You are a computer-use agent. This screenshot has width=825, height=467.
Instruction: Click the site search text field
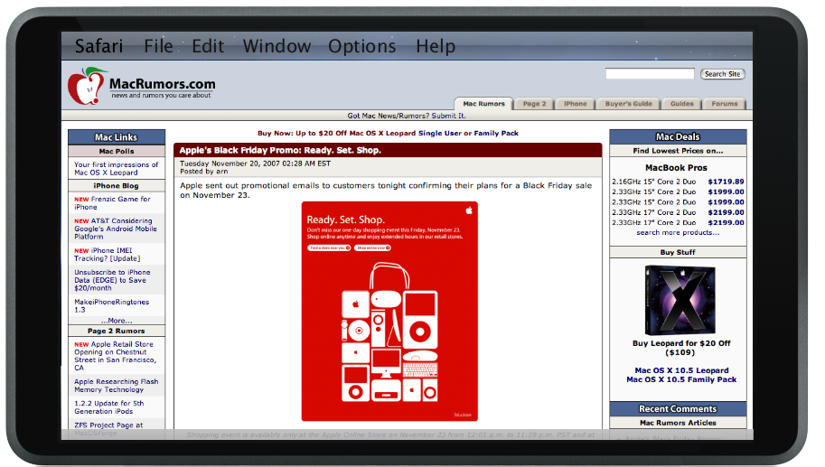coord(650,74)
